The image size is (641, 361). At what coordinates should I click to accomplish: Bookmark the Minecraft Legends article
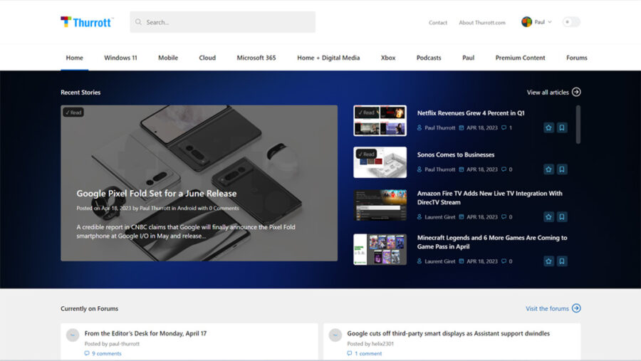[x=562, y=261]
